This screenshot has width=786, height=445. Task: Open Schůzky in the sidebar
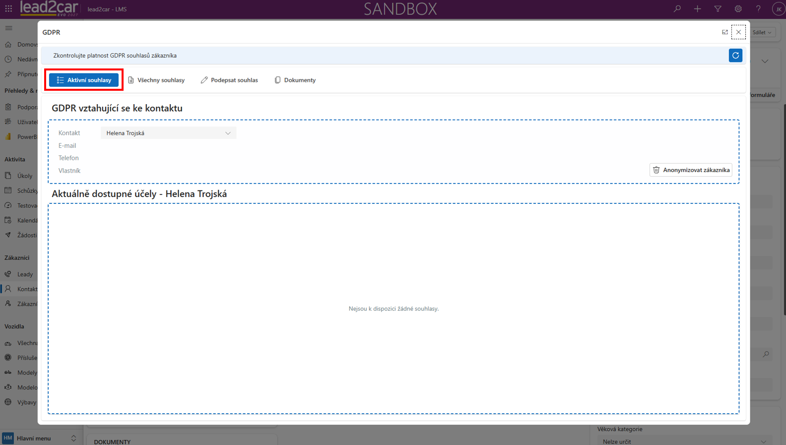20,191
